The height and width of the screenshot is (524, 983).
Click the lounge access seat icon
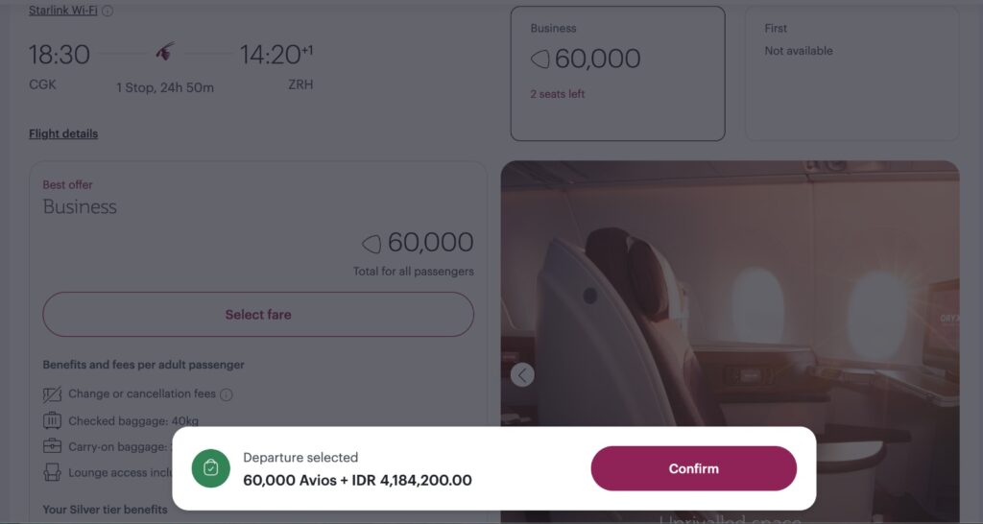click(x=52, y=472)
